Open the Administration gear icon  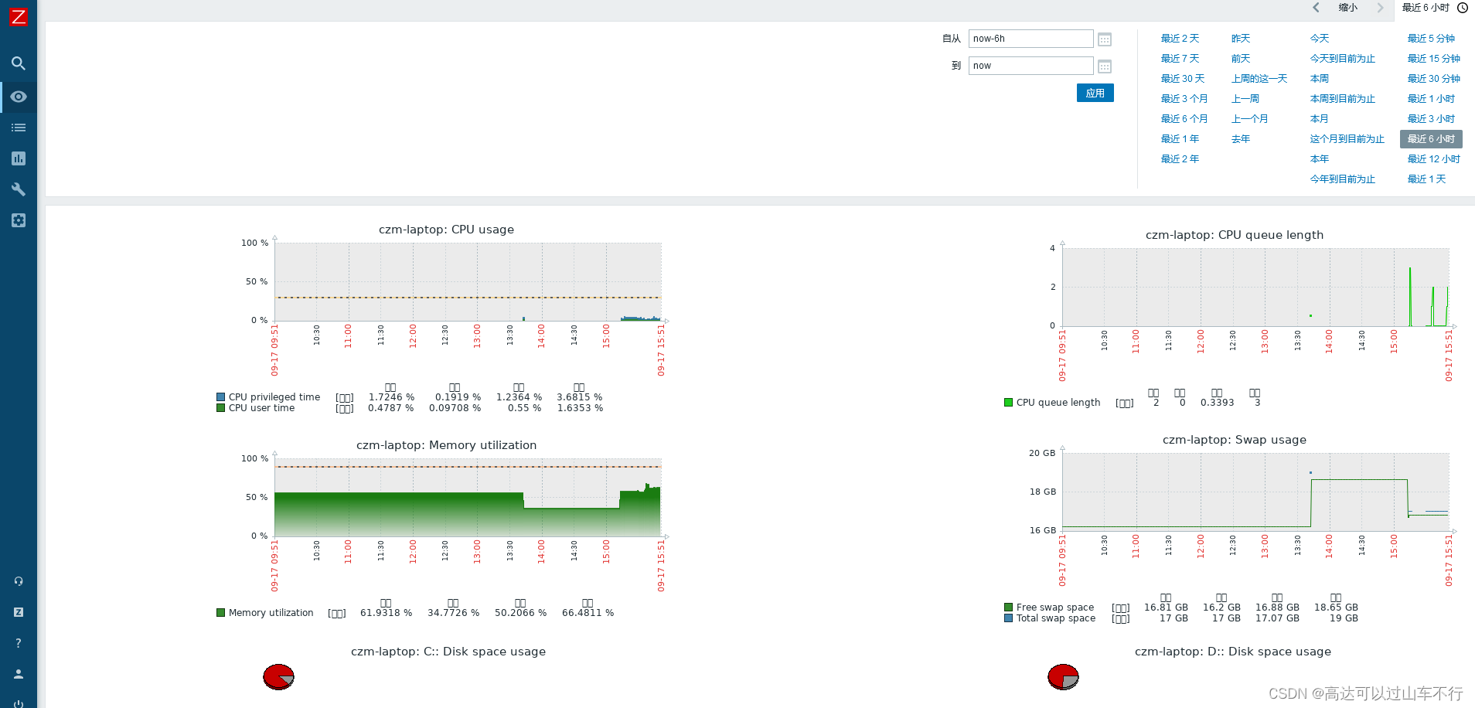pos(18,220)
